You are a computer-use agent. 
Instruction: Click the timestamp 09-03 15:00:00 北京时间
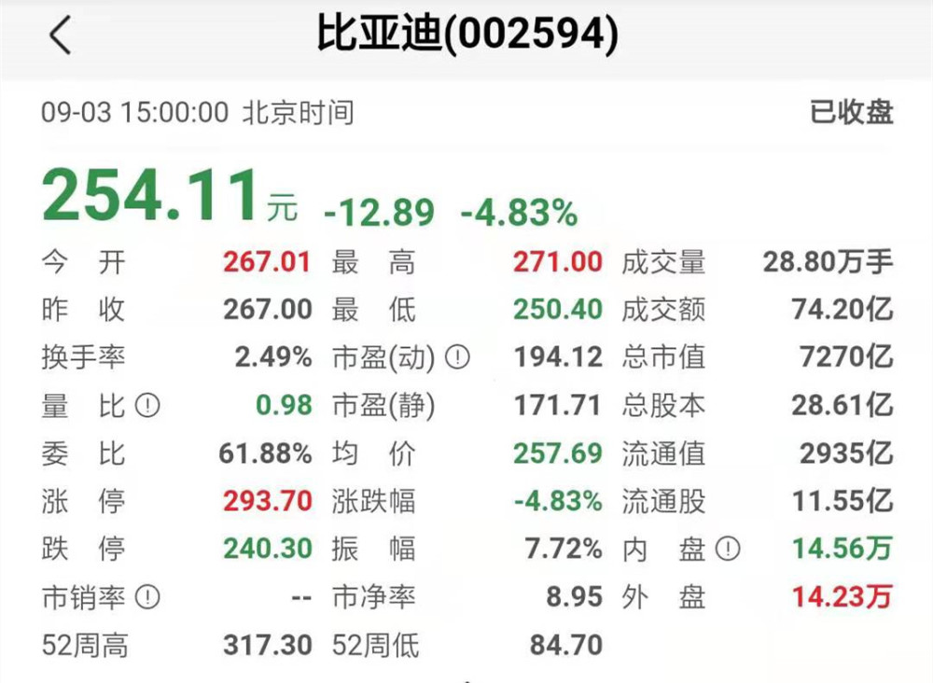198,113
